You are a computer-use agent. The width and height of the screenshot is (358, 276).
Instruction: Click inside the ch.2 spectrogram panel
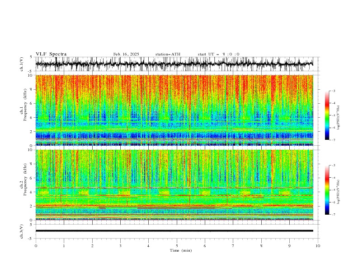pos(174,185)
